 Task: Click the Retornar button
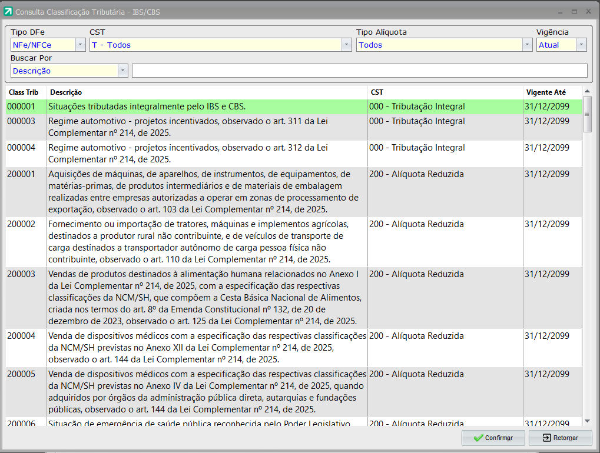[x=560, y=438]
